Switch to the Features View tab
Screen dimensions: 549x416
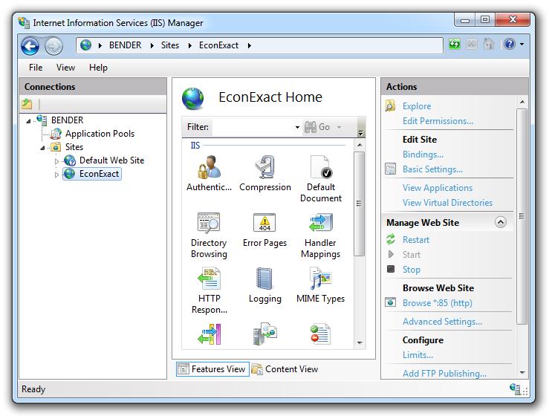[212, 369]
